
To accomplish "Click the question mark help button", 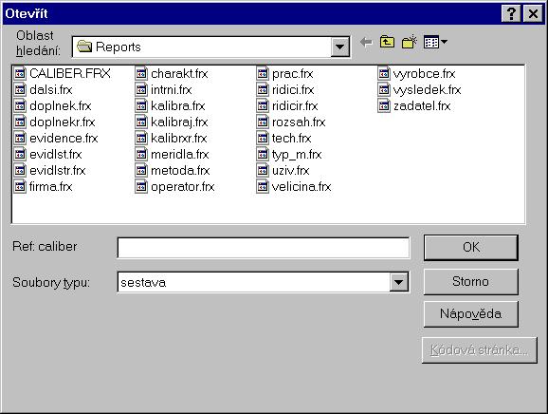I will 511,13.
